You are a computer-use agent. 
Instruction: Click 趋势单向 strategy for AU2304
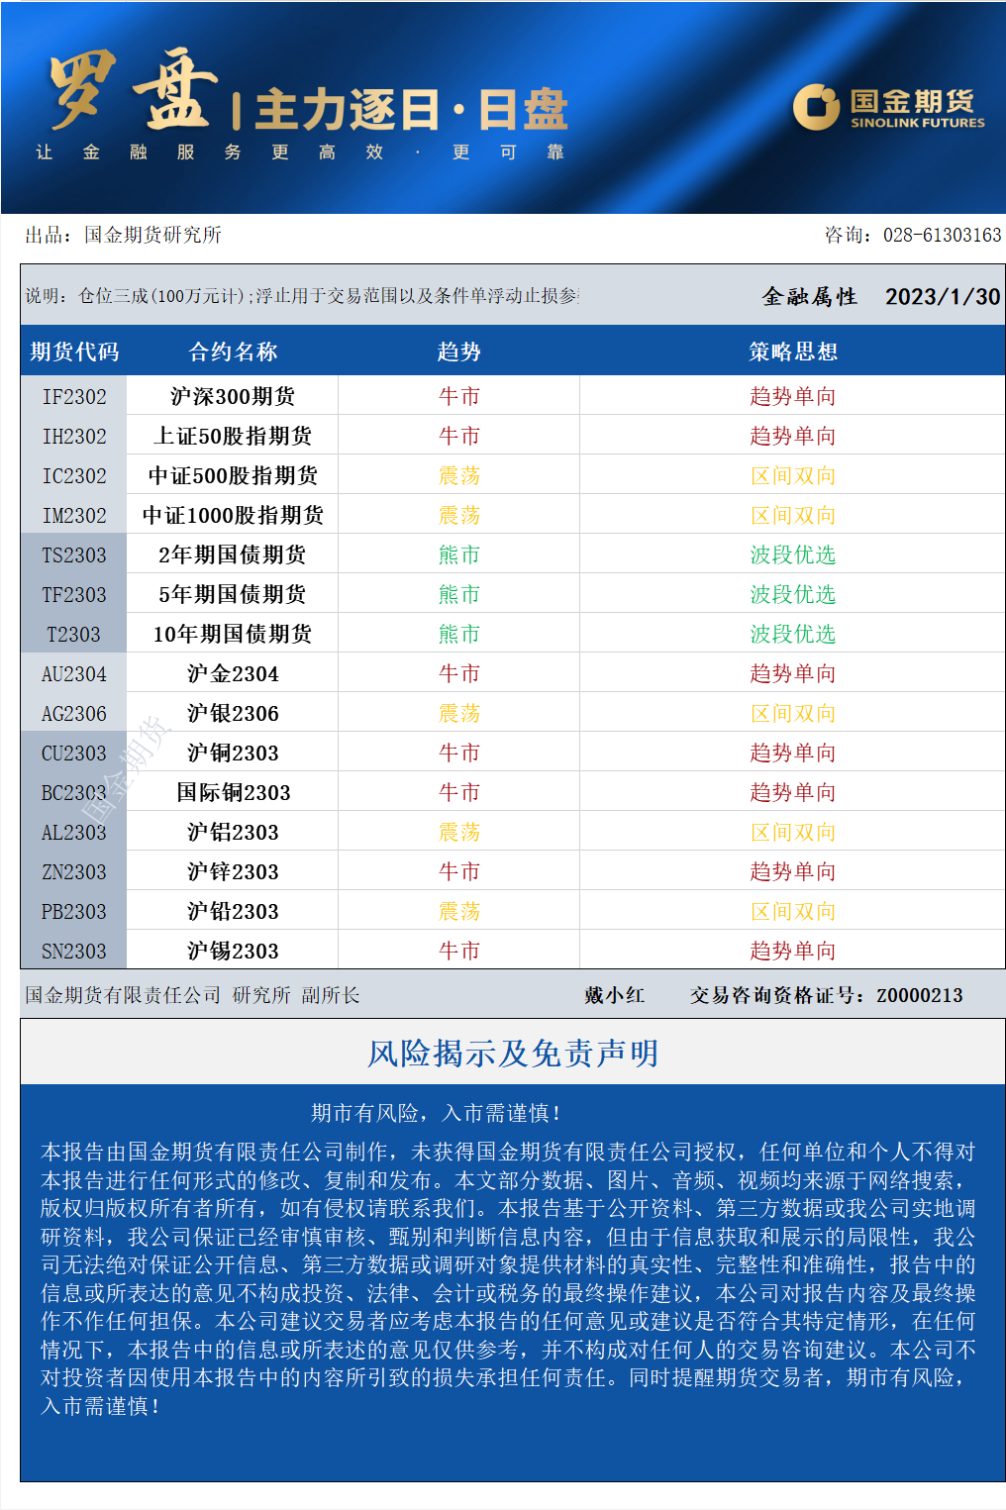793,673
